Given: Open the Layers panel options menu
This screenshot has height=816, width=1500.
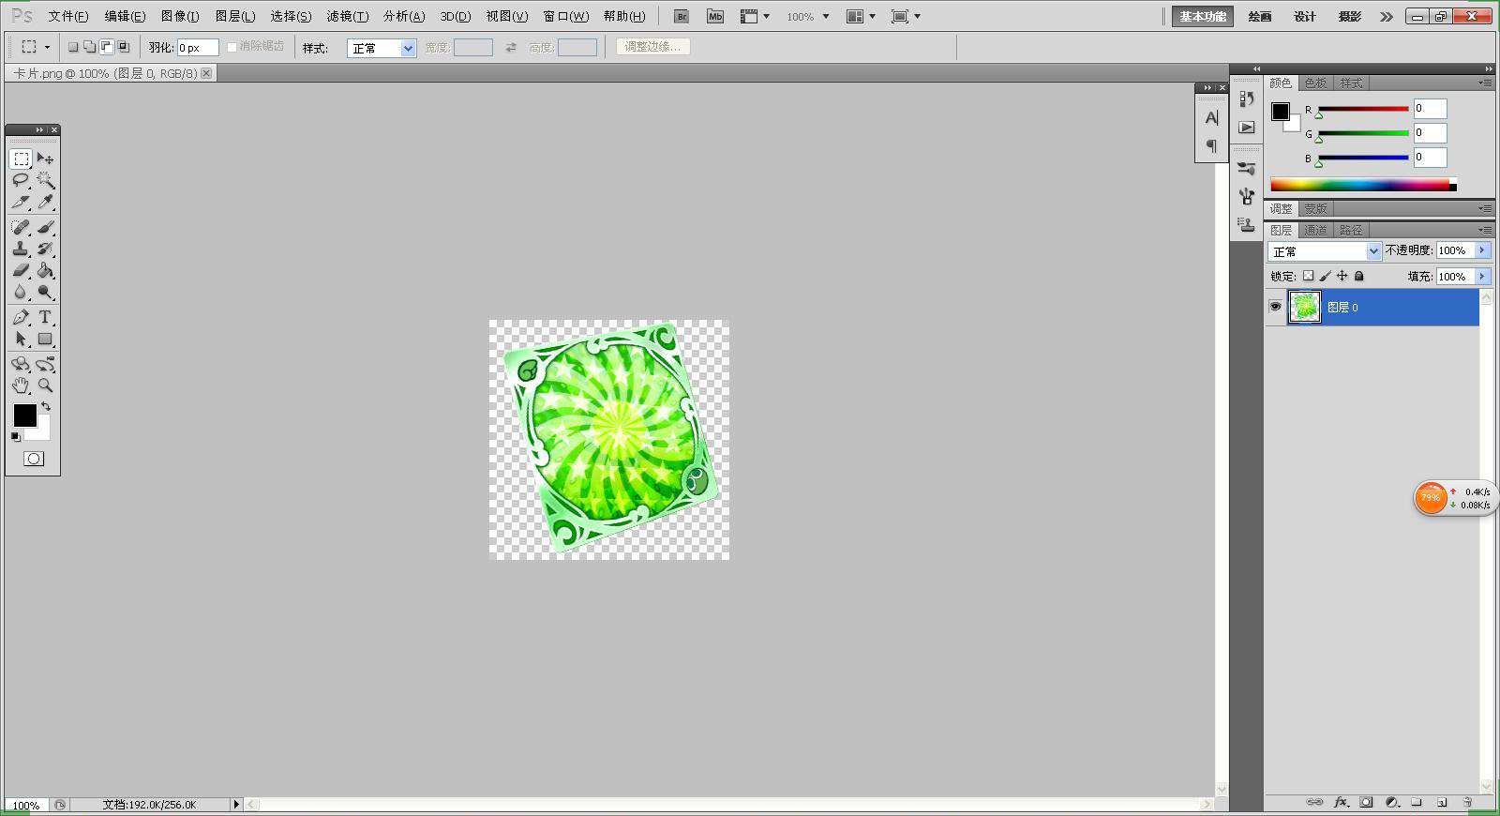Looking at the screenshot, I should pos(1486,230).
